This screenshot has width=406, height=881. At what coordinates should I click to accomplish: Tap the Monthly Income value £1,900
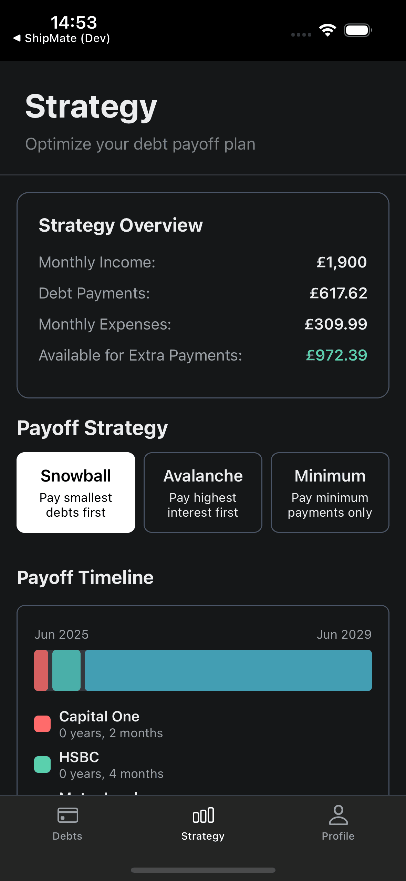pos(342,262)
